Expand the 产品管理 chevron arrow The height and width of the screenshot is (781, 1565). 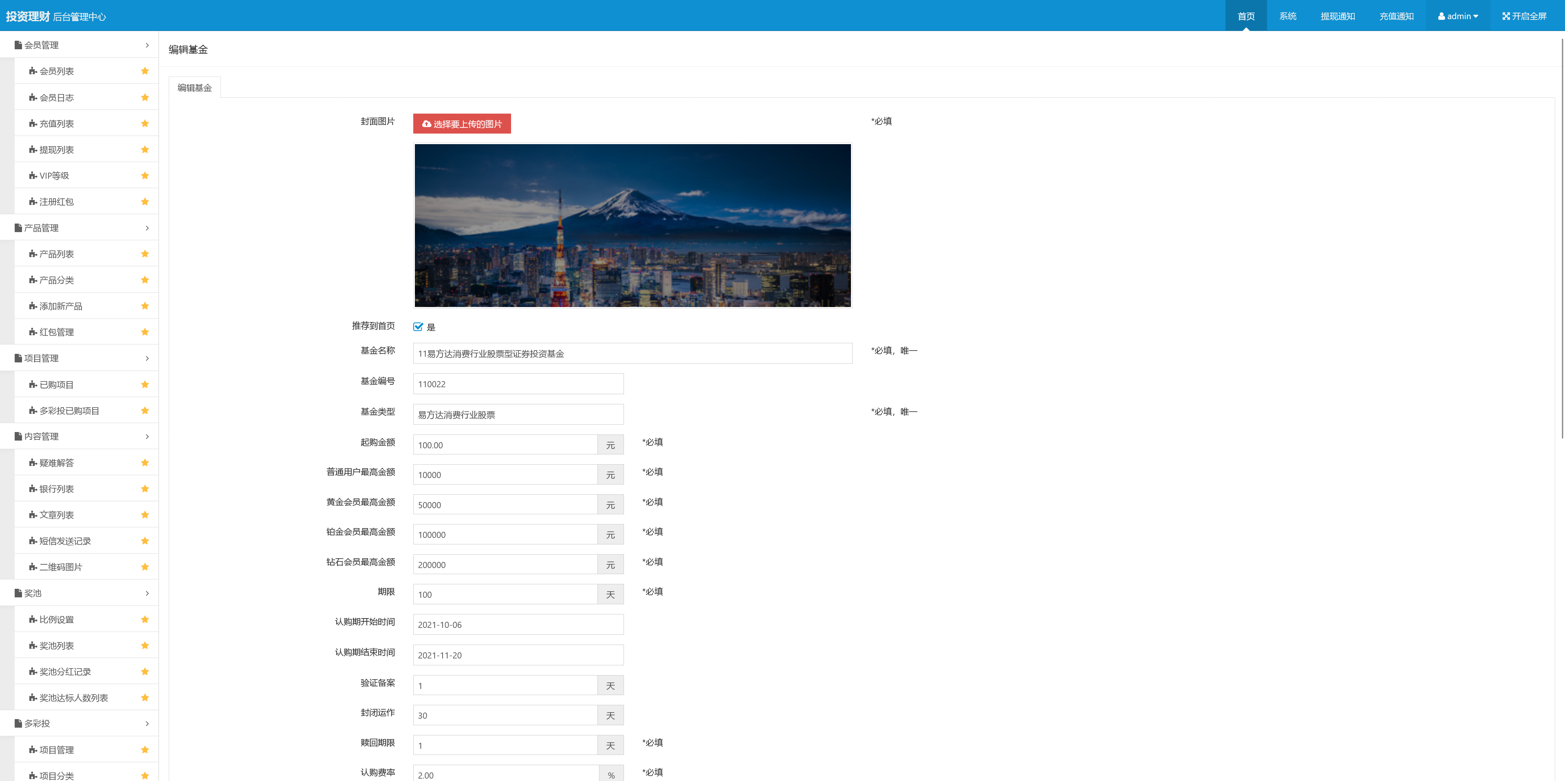[x=147, y=228]
